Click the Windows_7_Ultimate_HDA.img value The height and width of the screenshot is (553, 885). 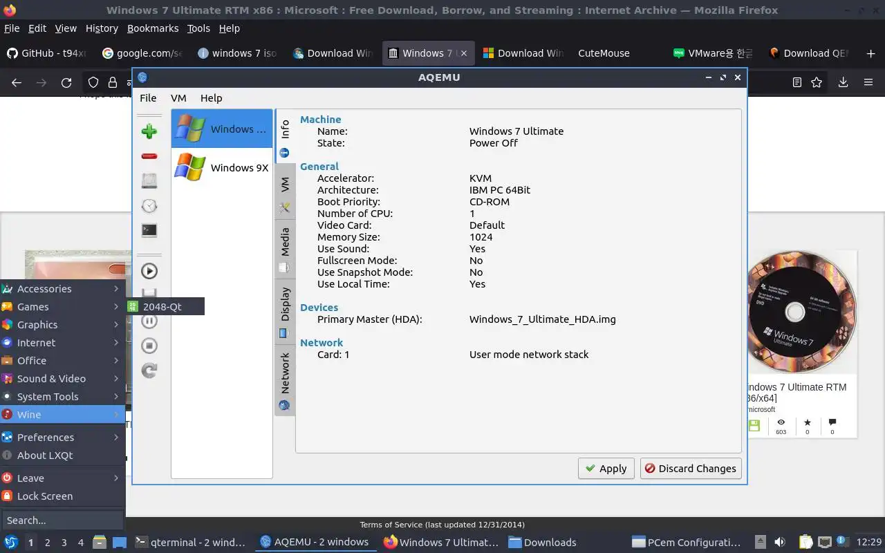pyautogui.click(x=542, y=319)
